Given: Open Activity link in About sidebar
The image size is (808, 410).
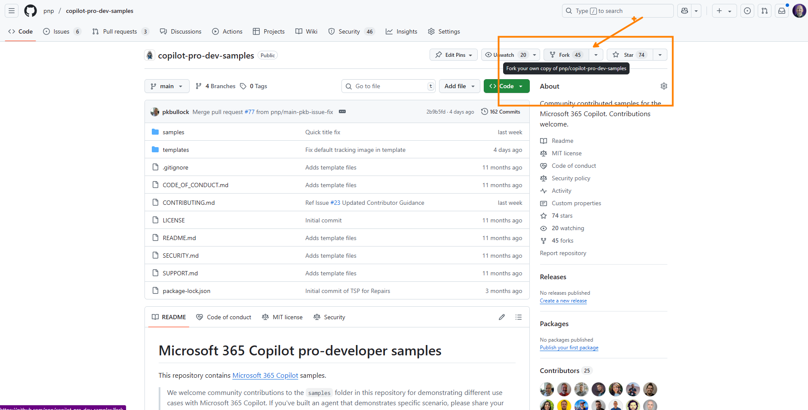Looking at the screenshot, I should tap(562, 191).
